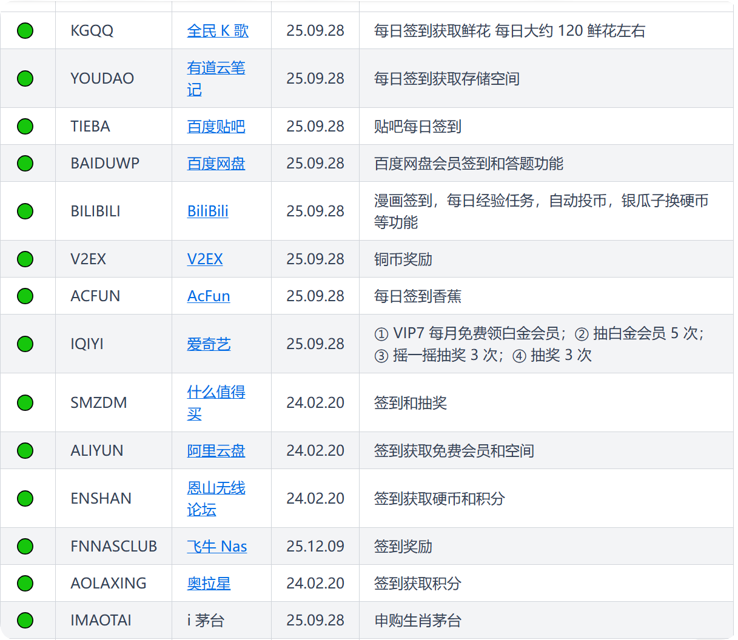
Task: Select the KGQQ code cell
Action: [x=113, y=30]
